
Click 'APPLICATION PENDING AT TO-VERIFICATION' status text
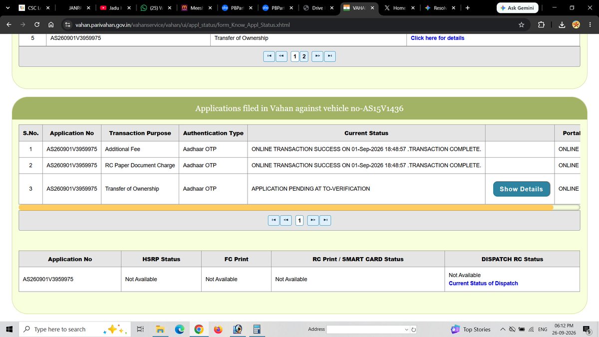pyautogui.click(x=311, y=189)
